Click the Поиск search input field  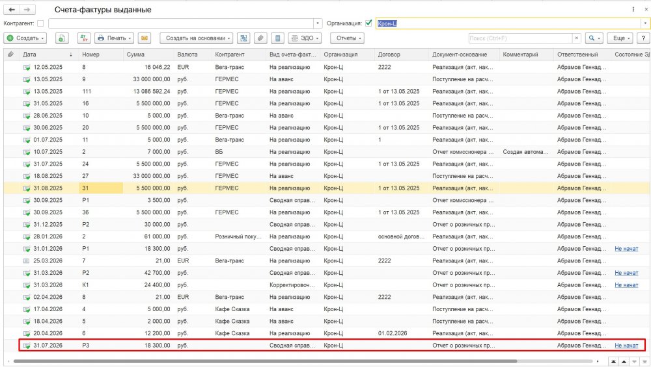[520, 38]
